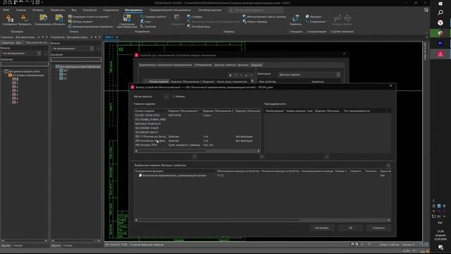451x254 pixels.
Task: Click Значение input field in Устройства panel
Action: pyautogui.click(x=76, y=59)
